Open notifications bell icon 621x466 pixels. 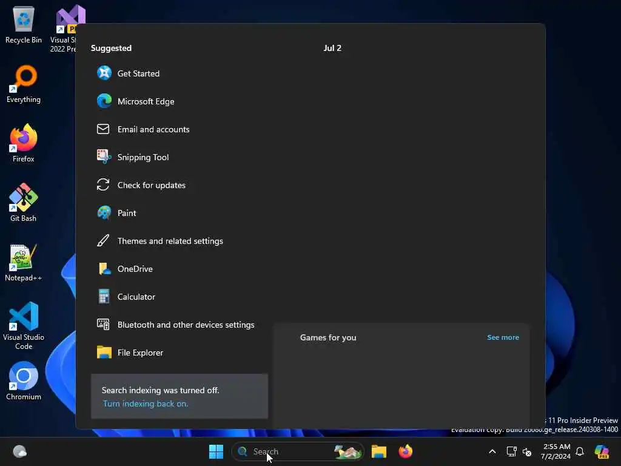coord(580,451)
